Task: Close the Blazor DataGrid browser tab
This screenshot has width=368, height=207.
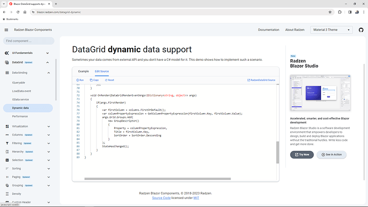Action: 49,4
